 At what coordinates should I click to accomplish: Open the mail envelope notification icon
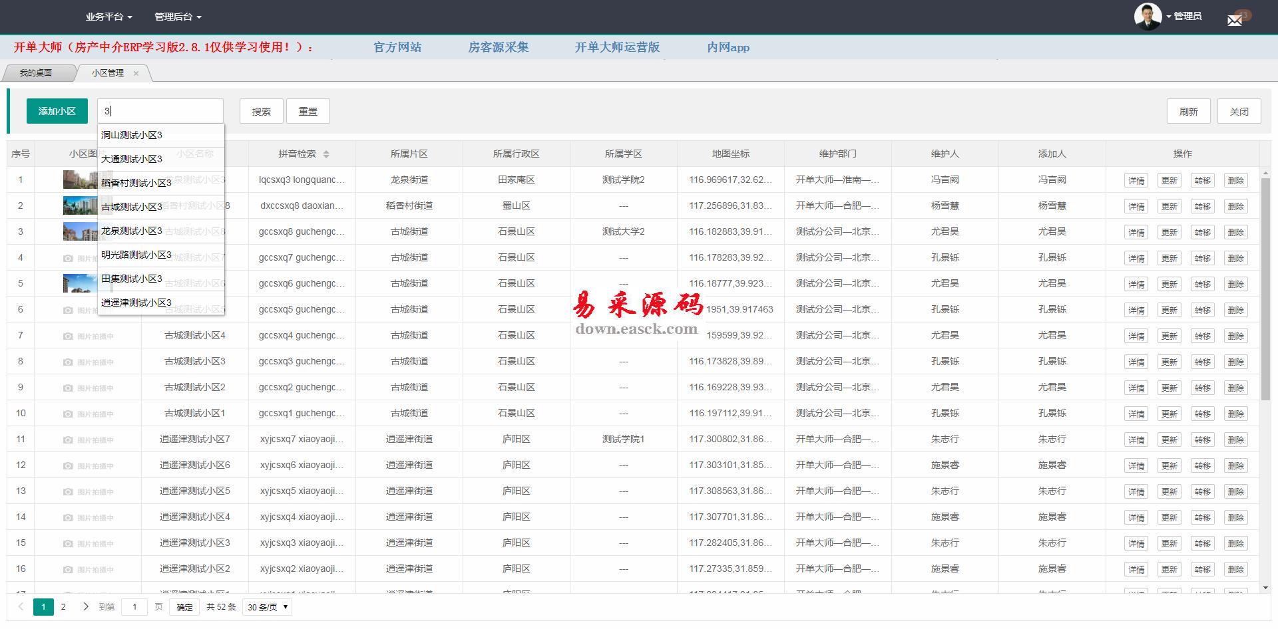[x=1235, y=20]
